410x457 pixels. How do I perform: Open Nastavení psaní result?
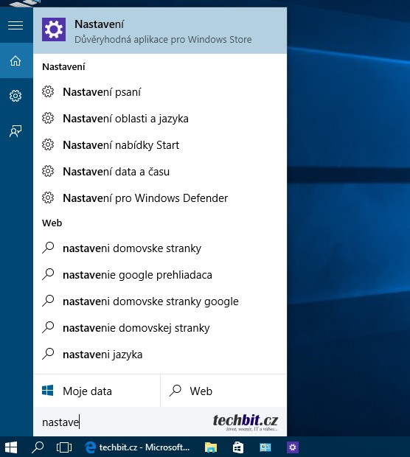point(160,92)
